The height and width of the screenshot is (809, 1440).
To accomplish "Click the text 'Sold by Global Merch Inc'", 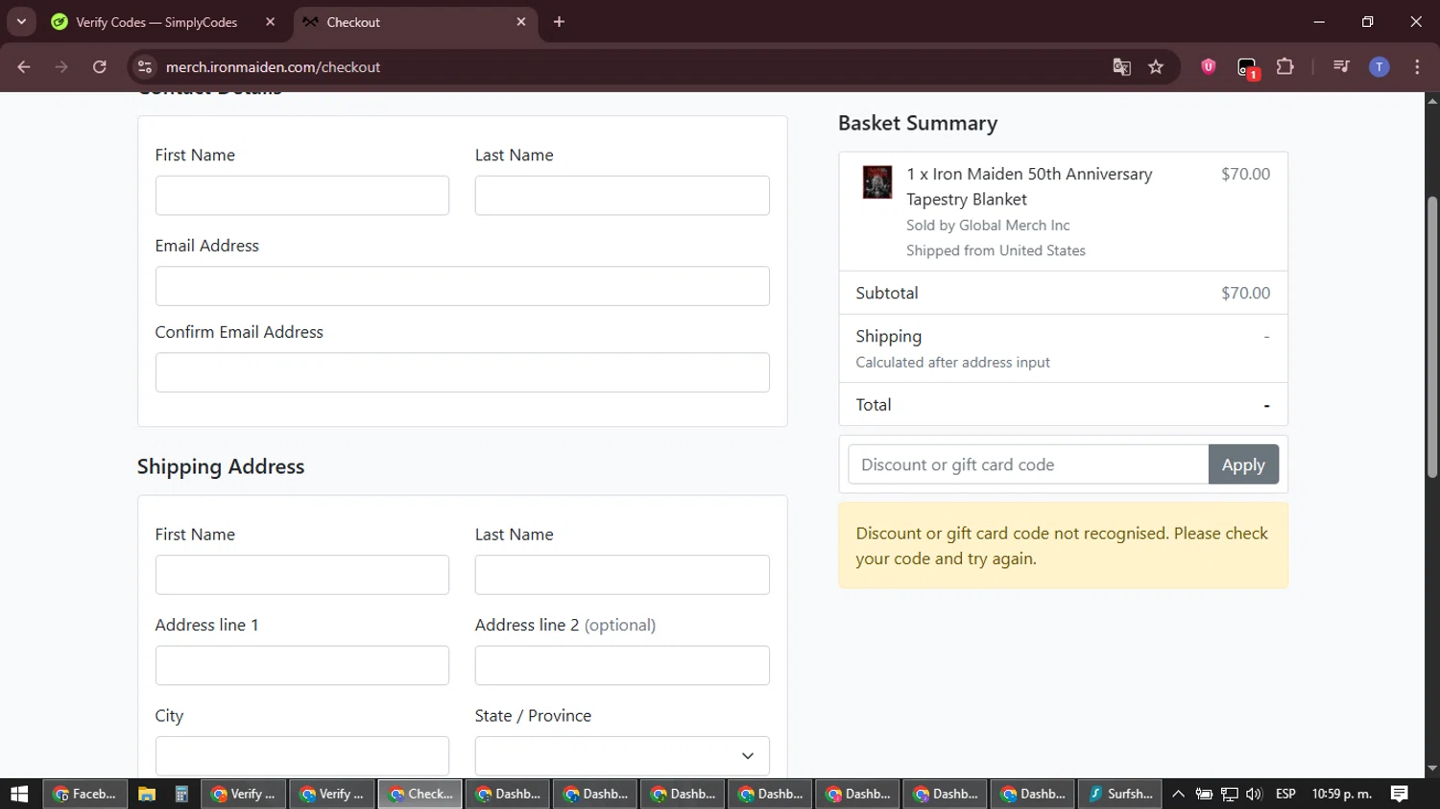I will coord(988,226).
